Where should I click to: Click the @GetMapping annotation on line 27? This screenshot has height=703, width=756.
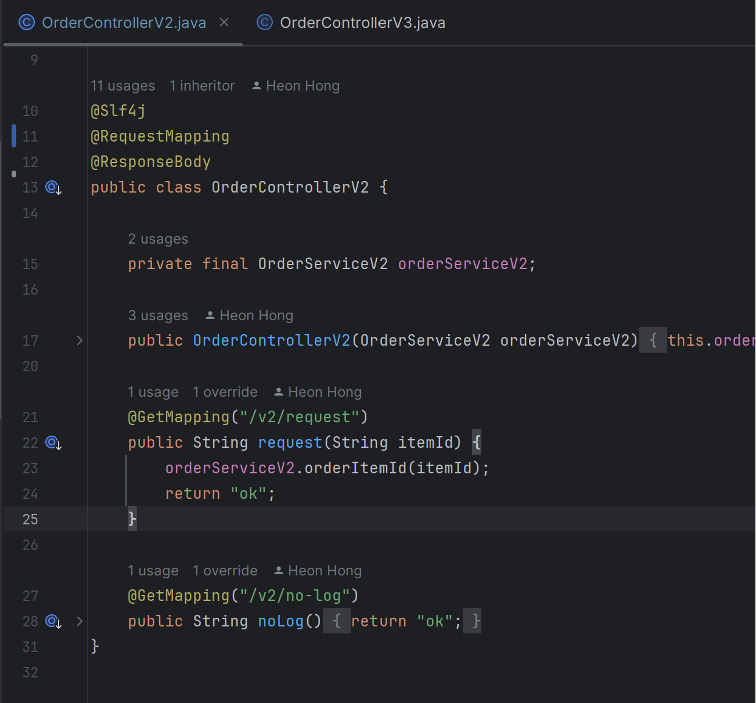coord(179,596)
